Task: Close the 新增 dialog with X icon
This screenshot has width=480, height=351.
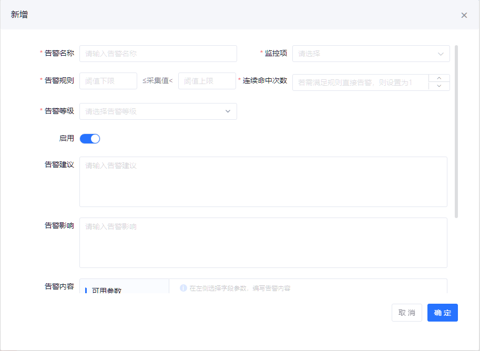Action: pyautogui.click(x=464, y=15)
